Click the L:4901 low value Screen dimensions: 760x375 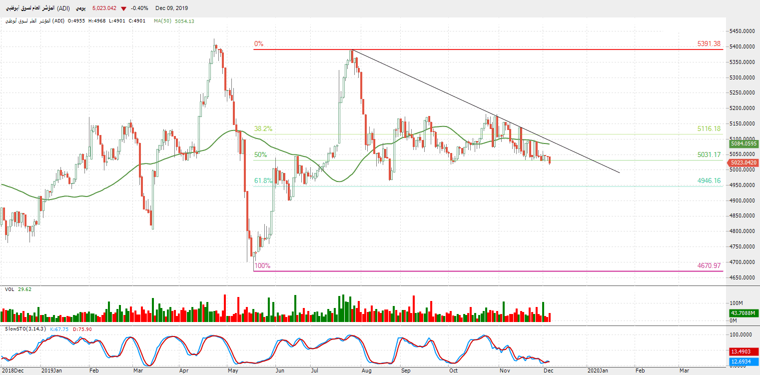[x=118, y=21]
